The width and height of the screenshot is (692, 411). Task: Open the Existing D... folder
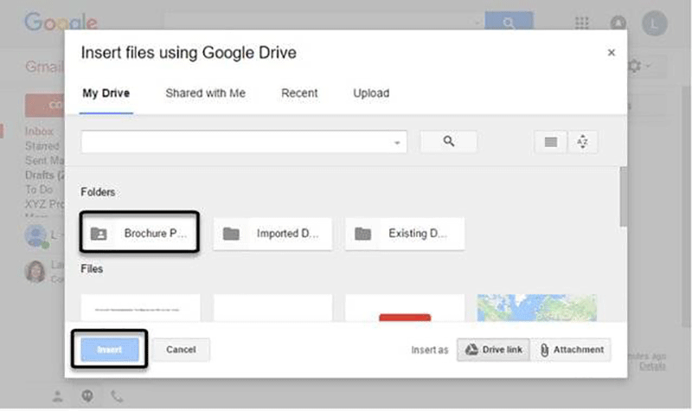tap(405, 234)
